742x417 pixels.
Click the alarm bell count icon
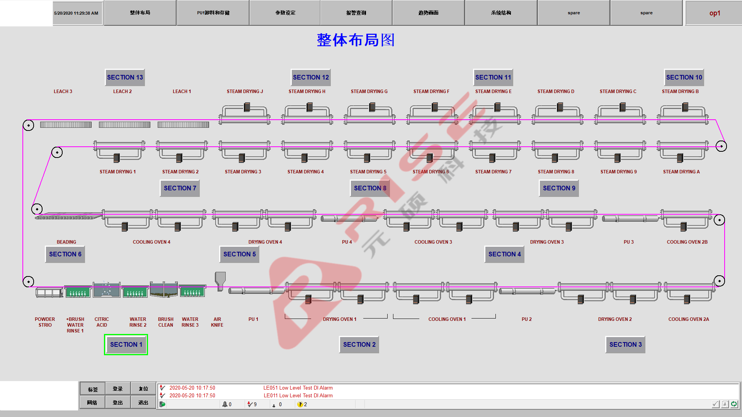point(225,404)
